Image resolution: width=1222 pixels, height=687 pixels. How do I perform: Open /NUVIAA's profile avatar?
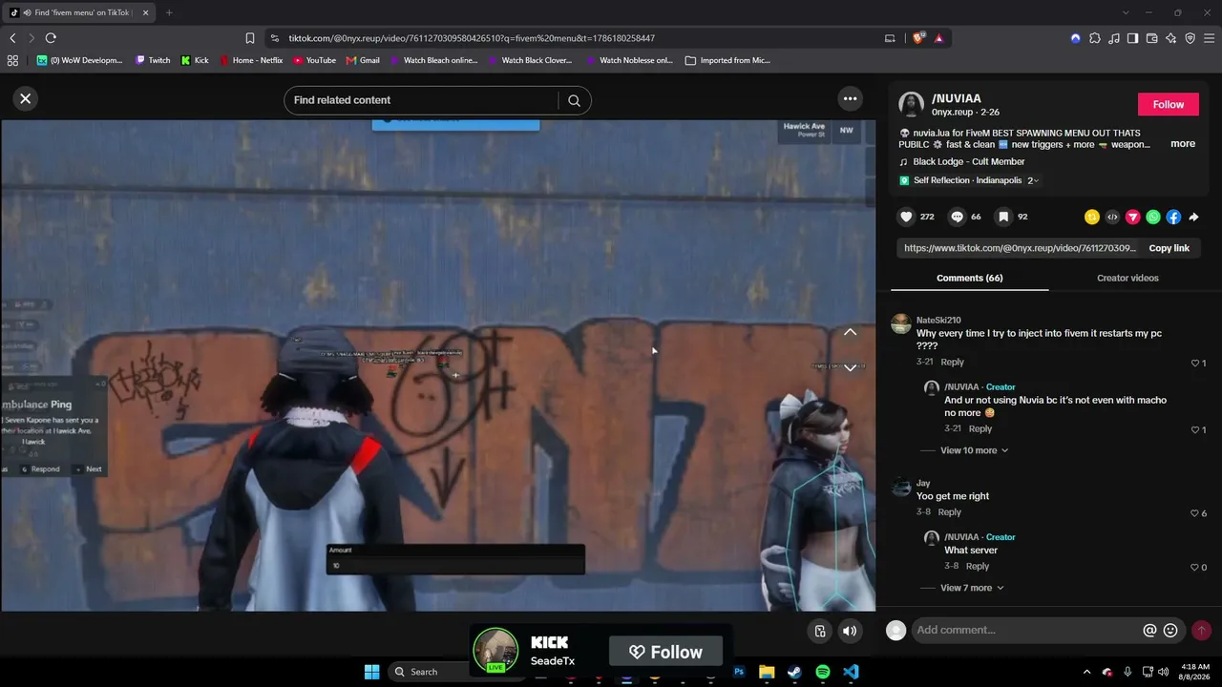click(x=912, y=104)
